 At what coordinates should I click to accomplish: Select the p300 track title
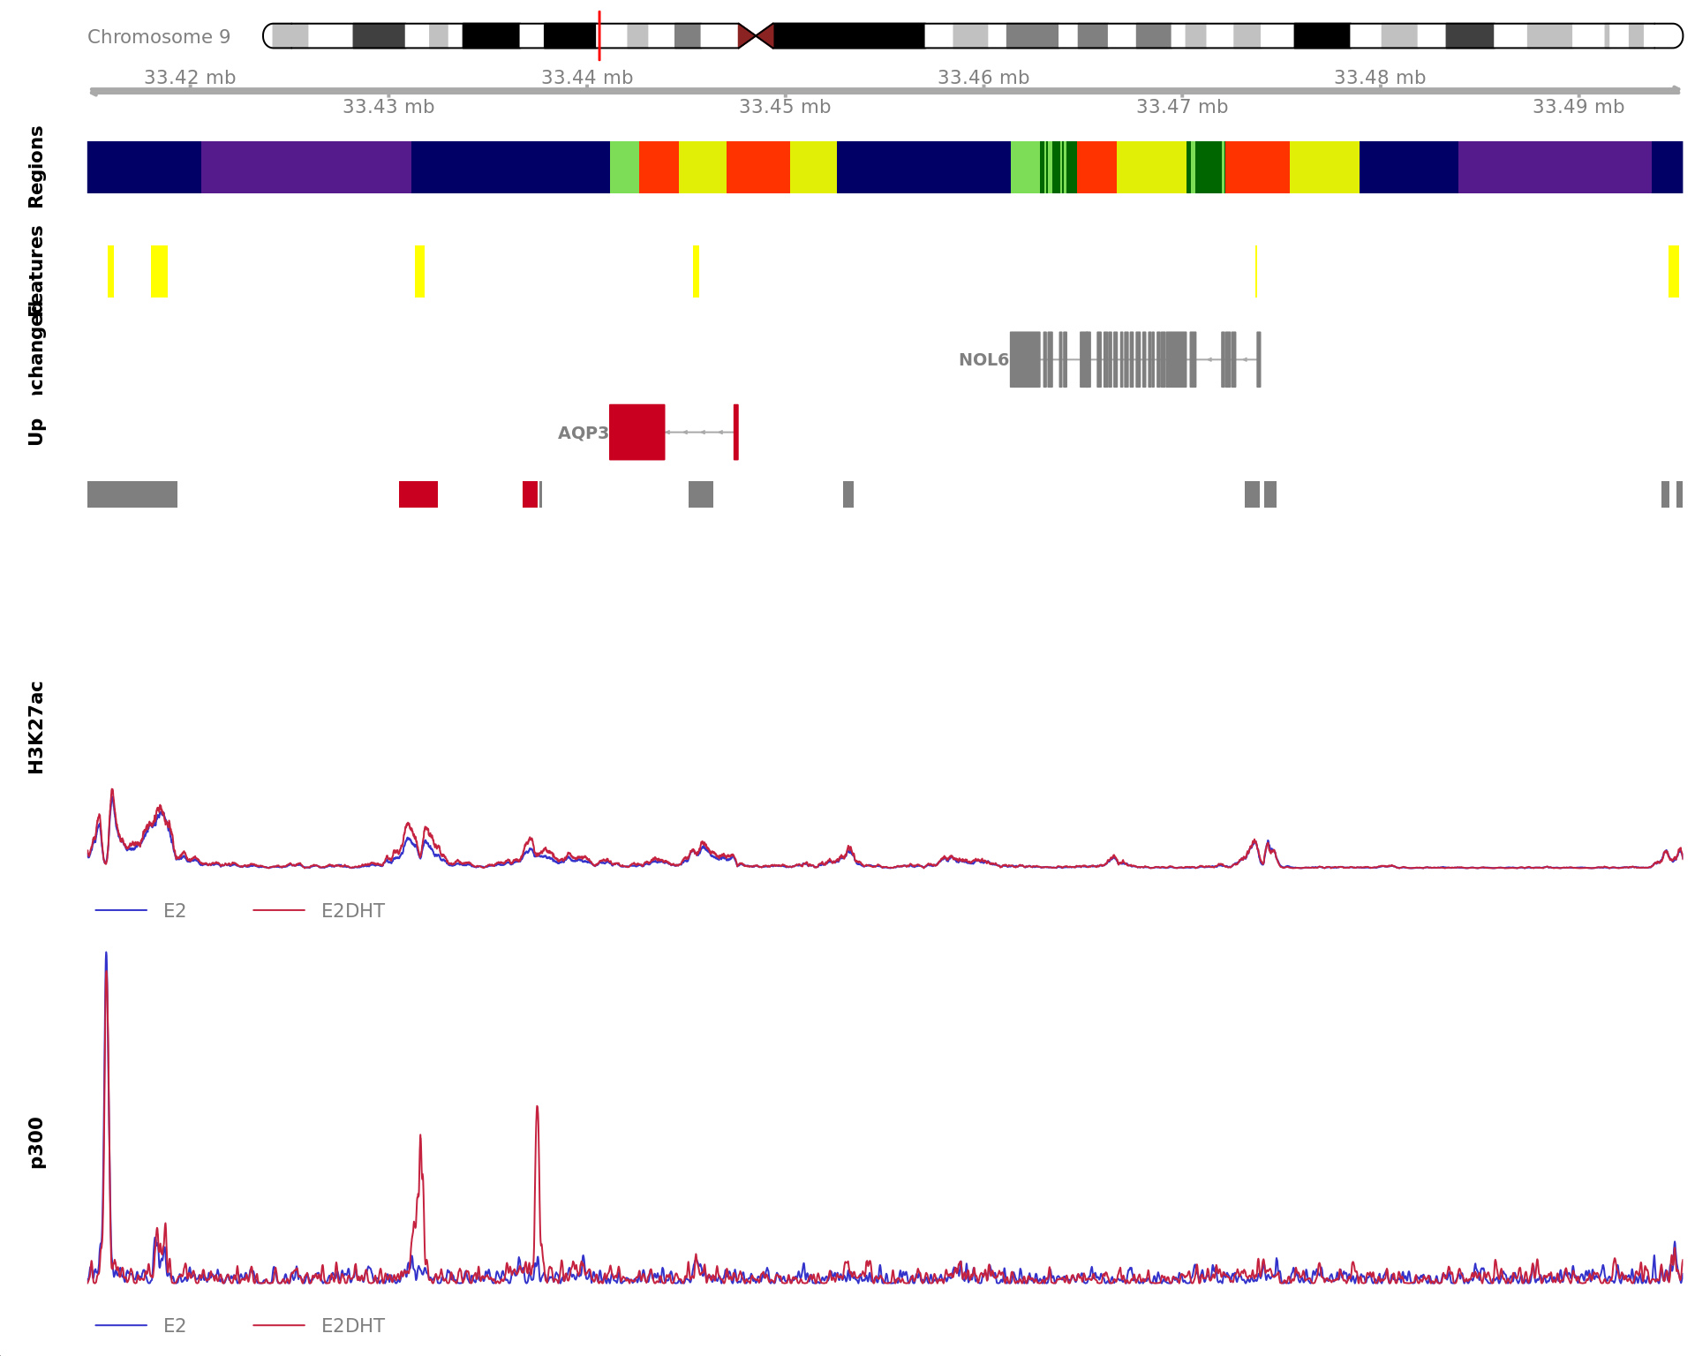36,1143
